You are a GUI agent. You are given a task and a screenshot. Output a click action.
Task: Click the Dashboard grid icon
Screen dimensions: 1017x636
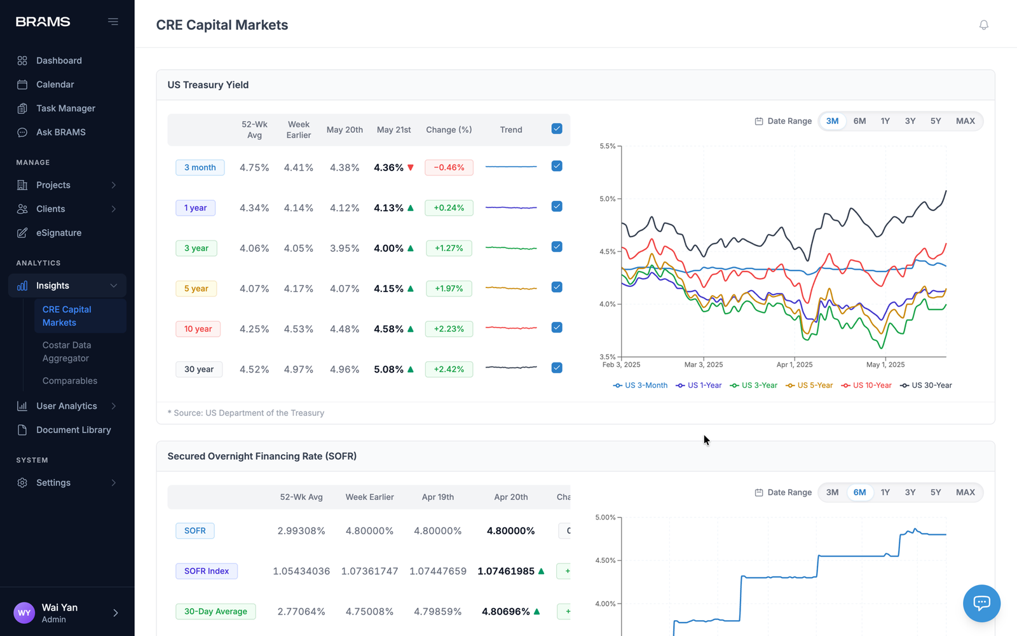pos(22,60)
